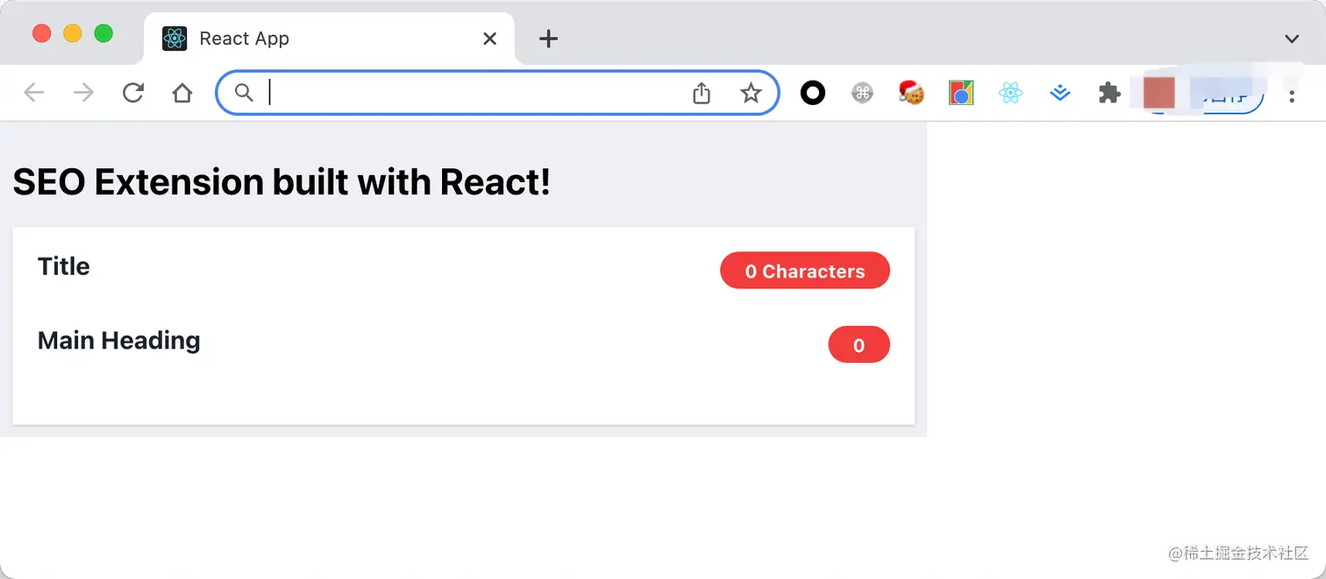Viewport: 1326px width, 579px height.
Task: Click the profile avatar in toolbar
Action: coord(1159,93)
